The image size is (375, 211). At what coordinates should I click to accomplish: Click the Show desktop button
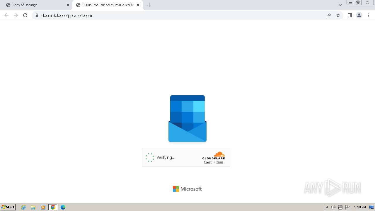click(x=371, y=207)
